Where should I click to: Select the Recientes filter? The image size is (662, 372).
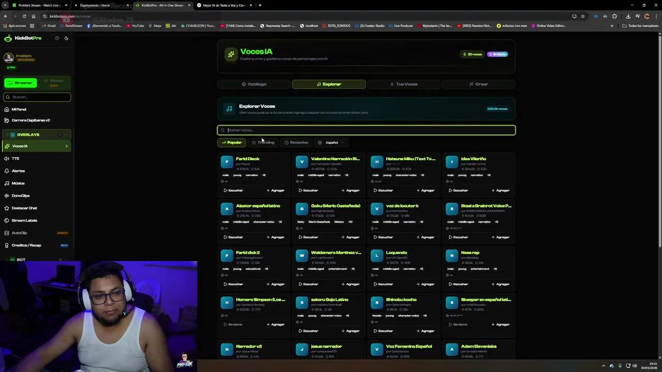296,143
